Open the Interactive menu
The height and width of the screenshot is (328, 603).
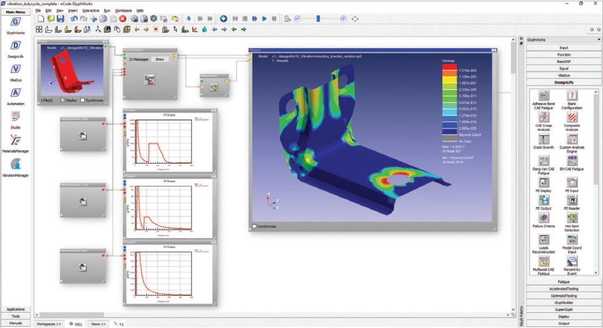pyautogui.click(x=91, y=10)
